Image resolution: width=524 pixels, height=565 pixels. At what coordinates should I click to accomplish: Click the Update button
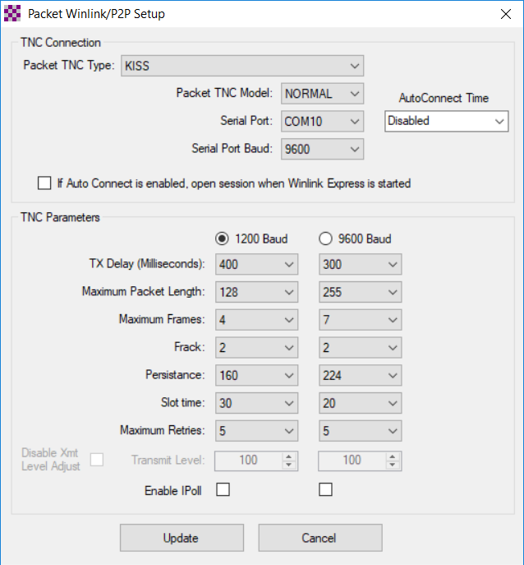(181, 538)
